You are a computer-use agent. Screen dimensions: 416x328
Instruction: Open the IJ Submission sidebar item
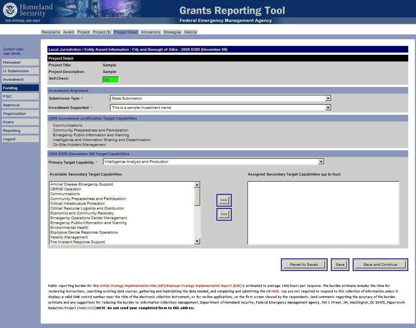20,71
